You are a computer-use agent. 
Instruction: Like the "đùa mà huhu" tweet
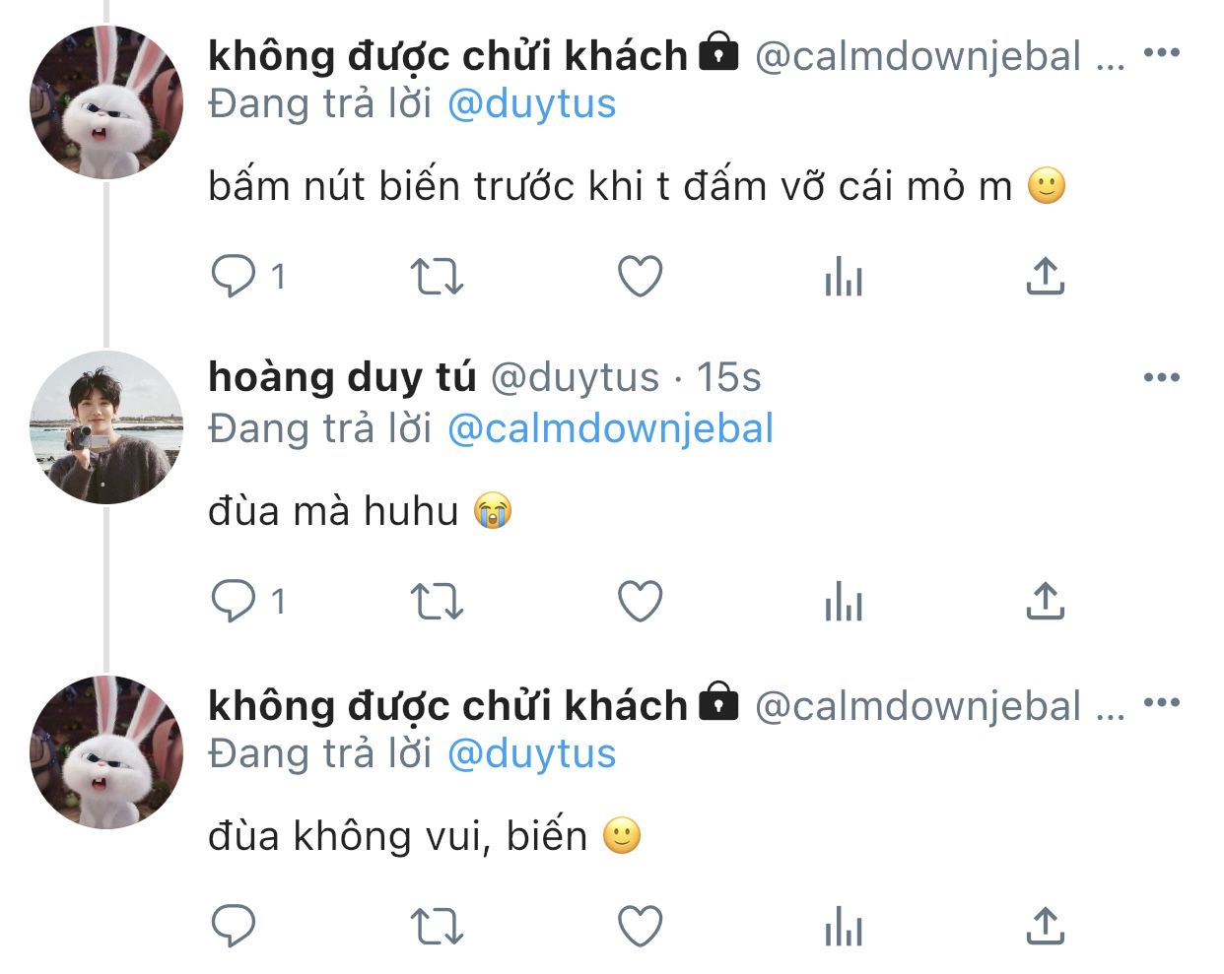(x=640, y=601)
